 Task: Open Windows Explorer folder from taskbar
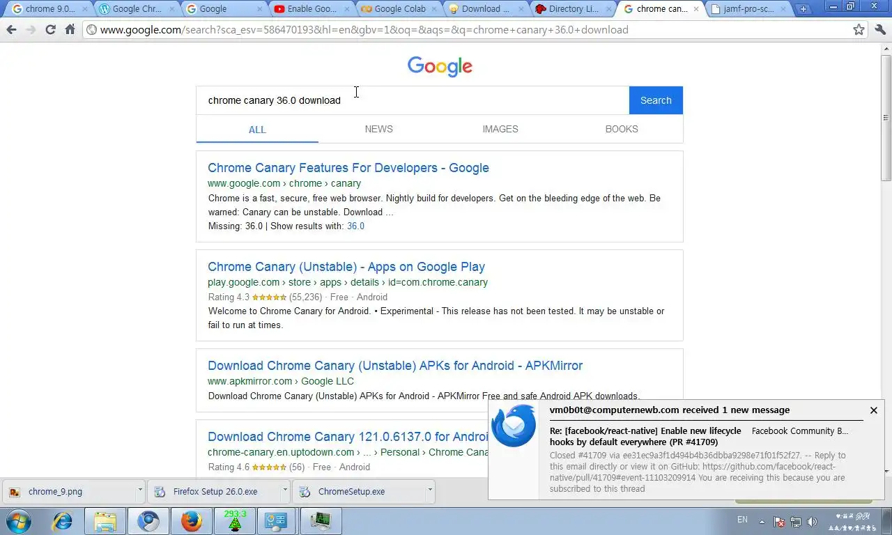105,521
